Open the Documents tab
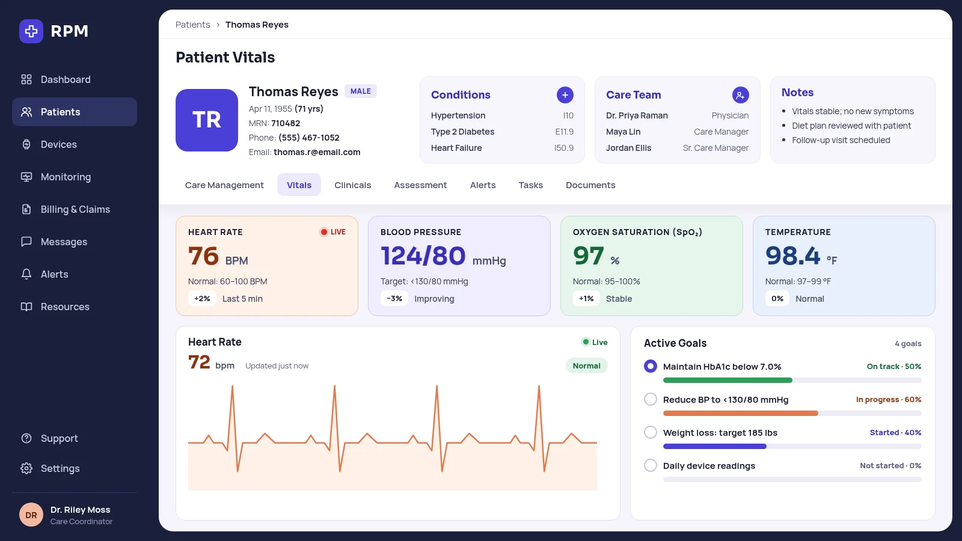This screenshot has height=541, width=962. tap(590, 185)
